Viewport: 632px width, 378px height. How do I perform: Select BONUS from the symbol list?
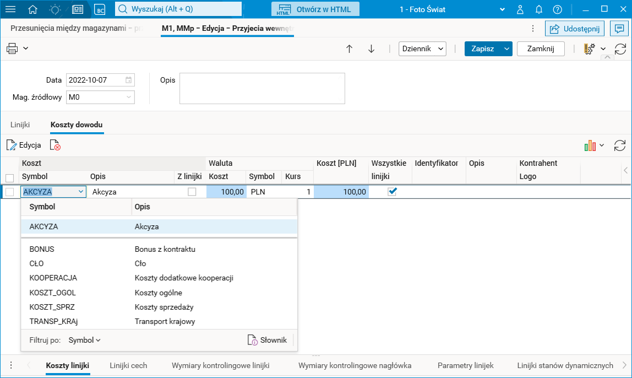click(x=159, y=249)
